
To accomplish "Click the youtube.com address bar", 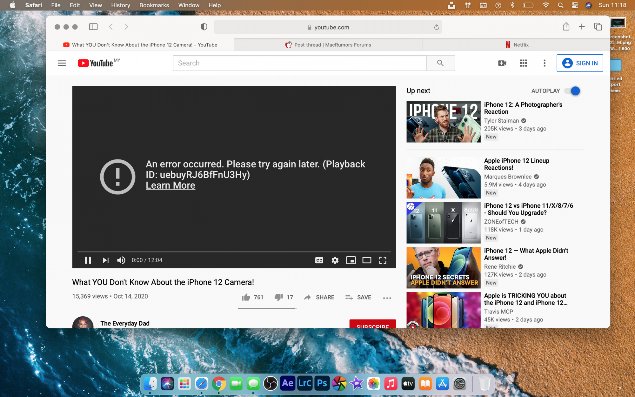I will point(328,27).
